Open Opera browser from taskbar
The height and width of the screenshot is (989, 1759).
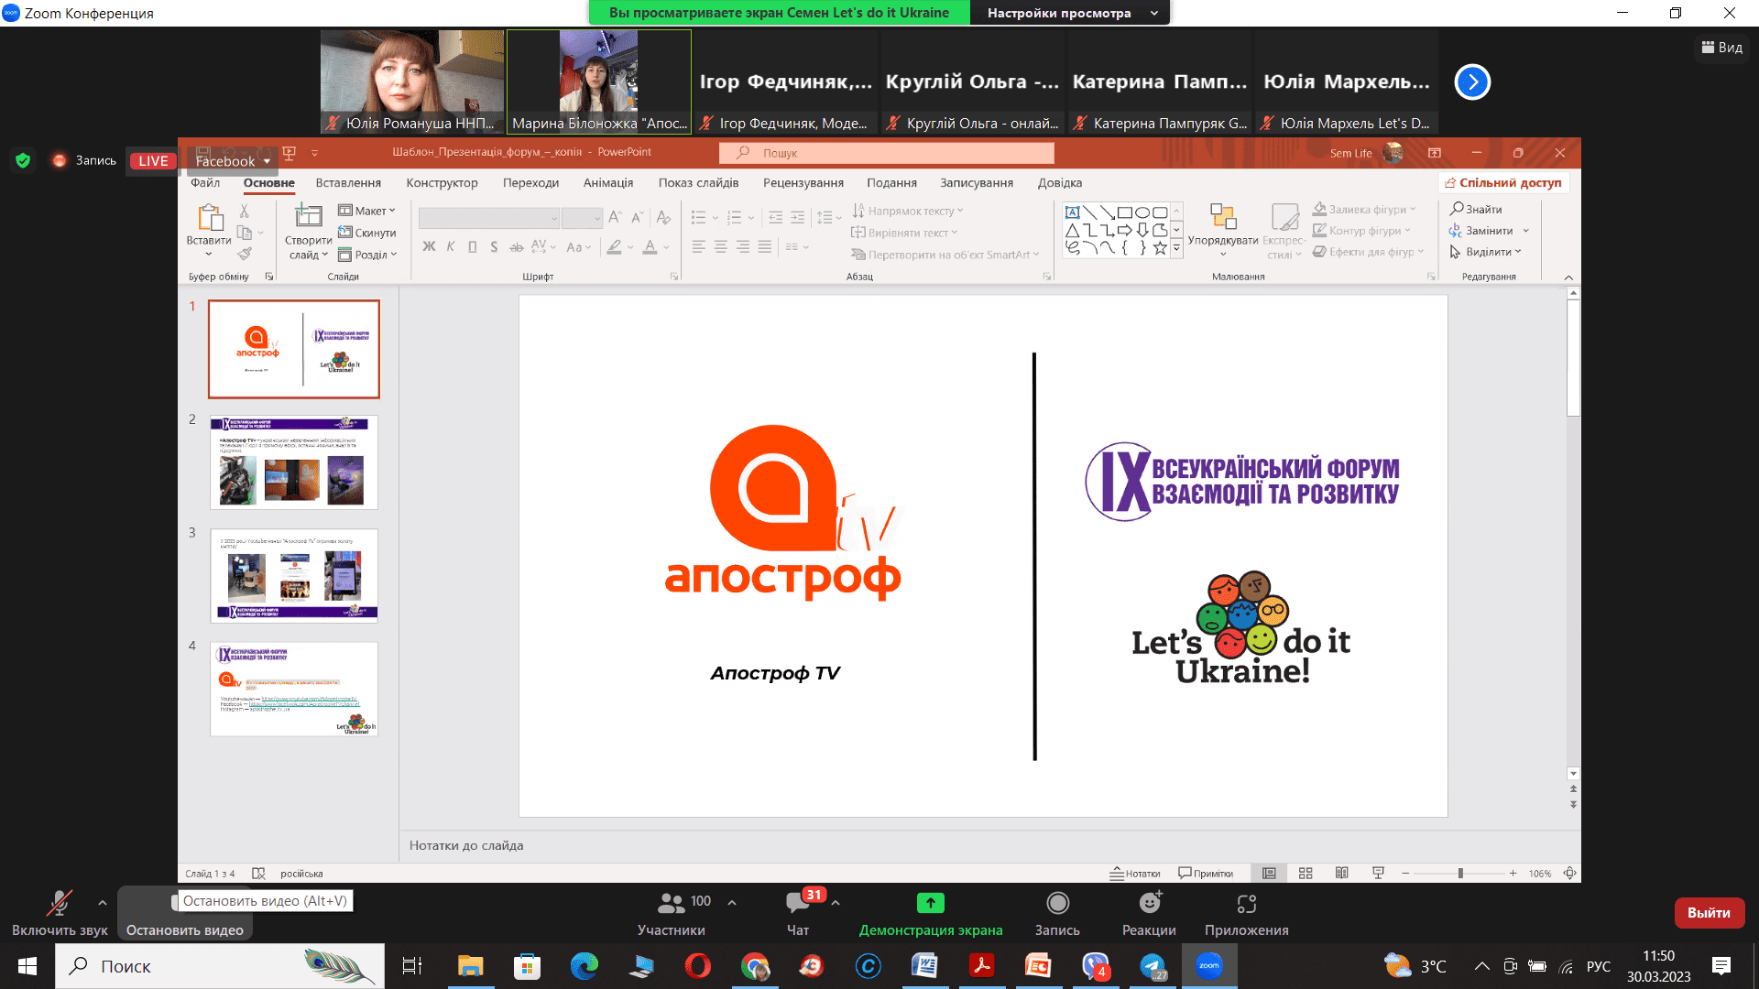[697, 966]
